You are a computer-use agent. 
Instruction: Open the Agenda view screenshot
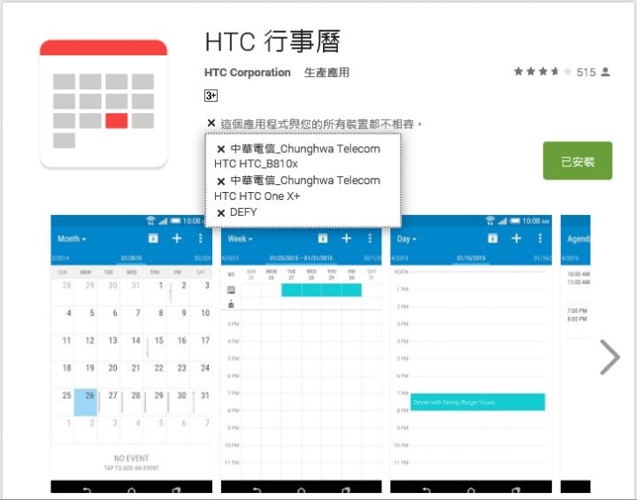575,354
